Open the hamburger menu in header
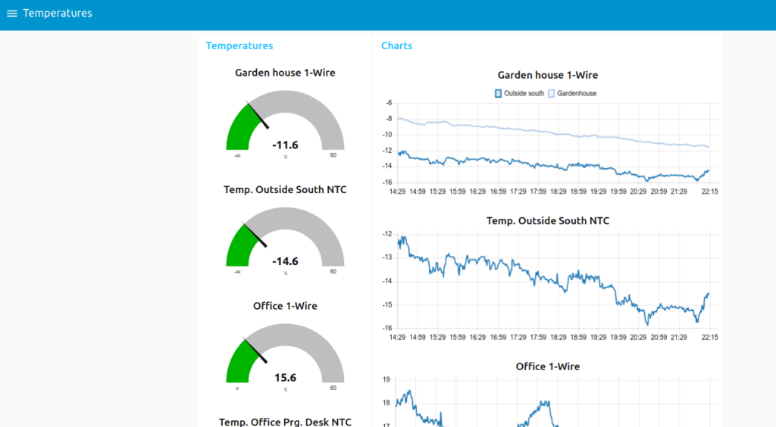Image resolution: width=776 pixels, height=427 pixels. tap(12, 14)
